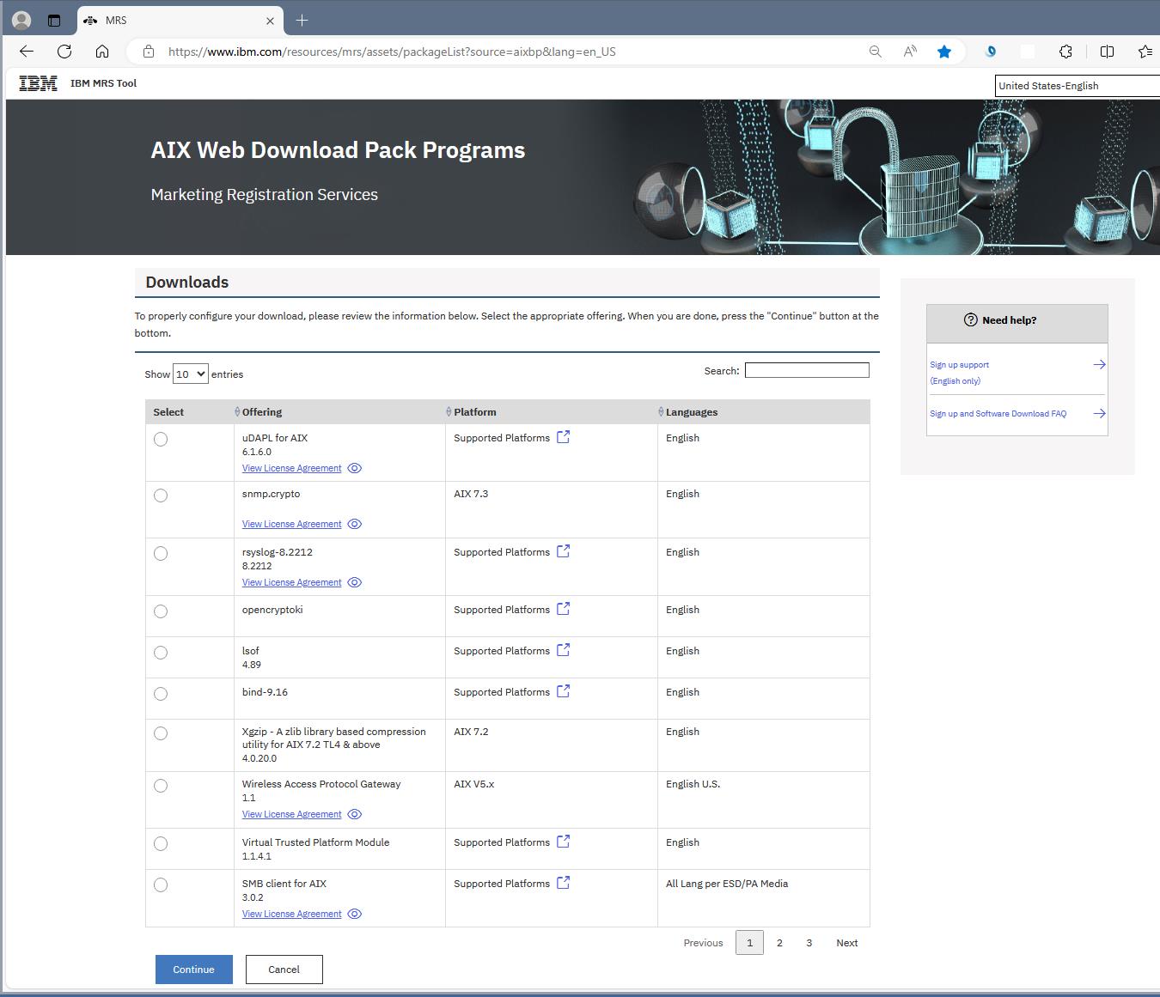Open Supported Platforms link icon for lsof
Screen dimensions: 1160x997
coord(563,650)
